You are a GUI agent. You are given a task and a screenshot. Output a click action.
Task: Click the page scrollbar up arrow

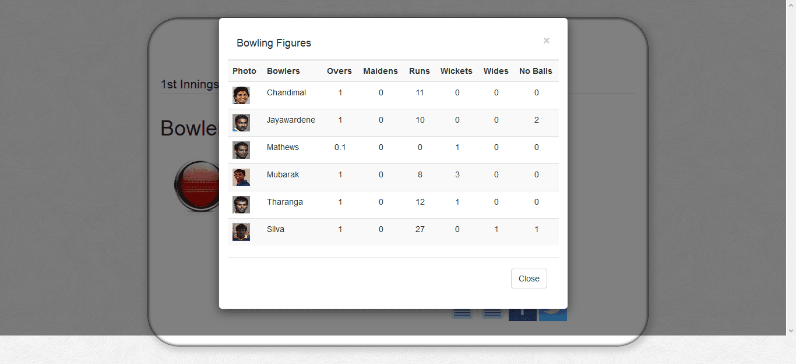pyautogui.click(x=791, y=4)
